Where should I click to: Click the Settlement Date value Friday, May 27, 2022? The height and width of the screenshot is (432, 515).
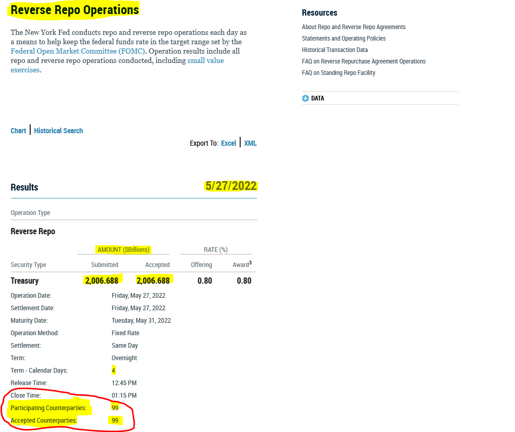(x=138, y=308)
